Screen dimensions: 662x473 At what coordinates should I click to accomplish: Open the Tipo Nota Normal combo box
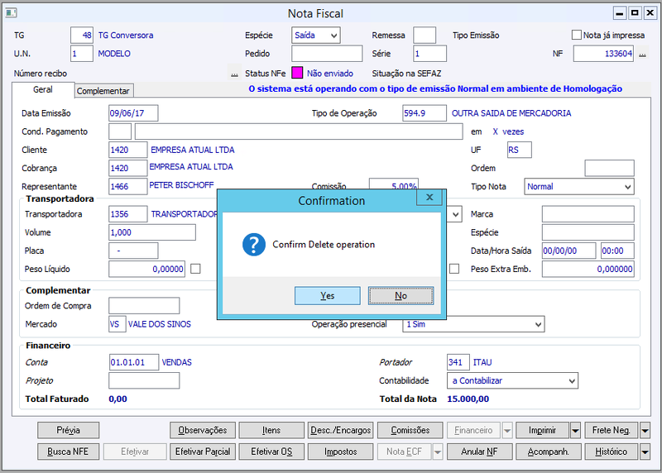(x=579, y=187)
